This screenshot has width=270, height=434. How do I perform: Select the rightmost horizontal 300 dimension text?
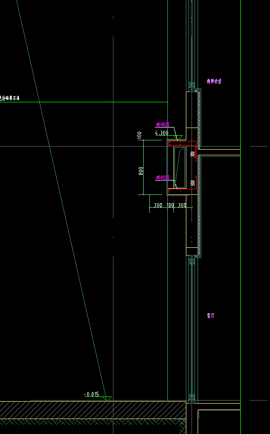[x=182, y=205]
